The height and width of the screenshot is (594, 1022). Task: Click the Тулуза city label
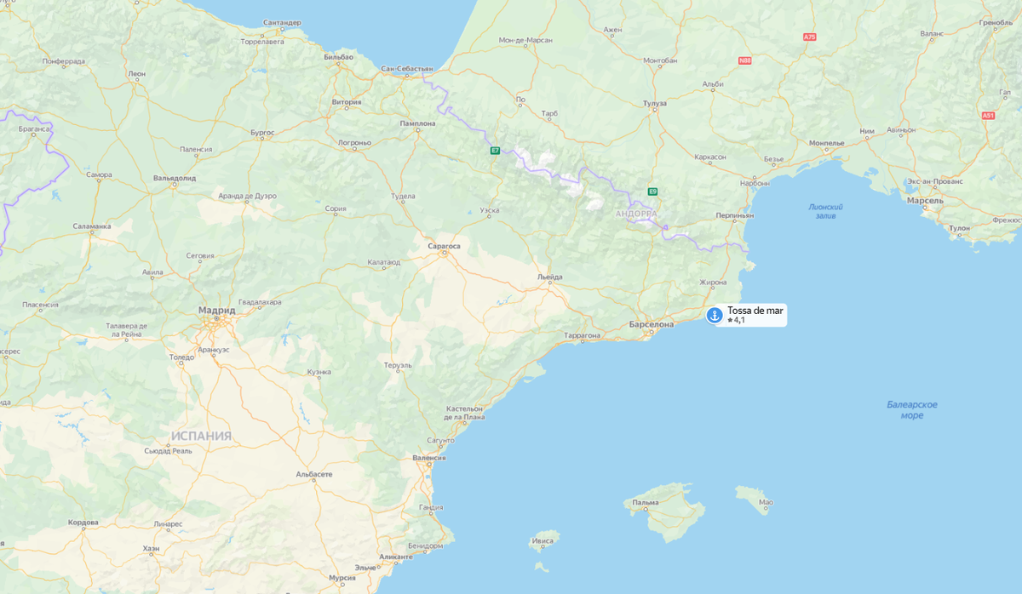pyautogui.click(x=655, y=103)
